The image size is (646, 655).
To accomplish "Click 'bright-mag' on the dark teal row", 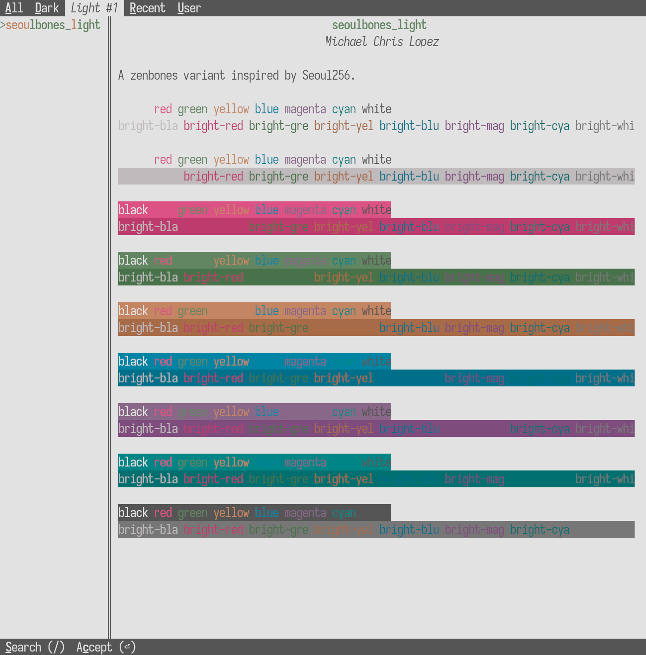I will (474, 479).
